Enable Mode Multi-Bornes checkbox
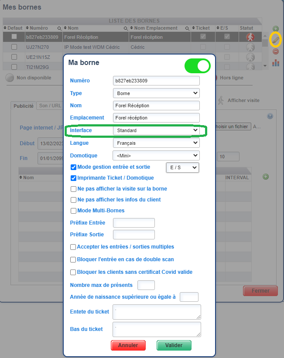284x358 pixels. pos(73,211)
